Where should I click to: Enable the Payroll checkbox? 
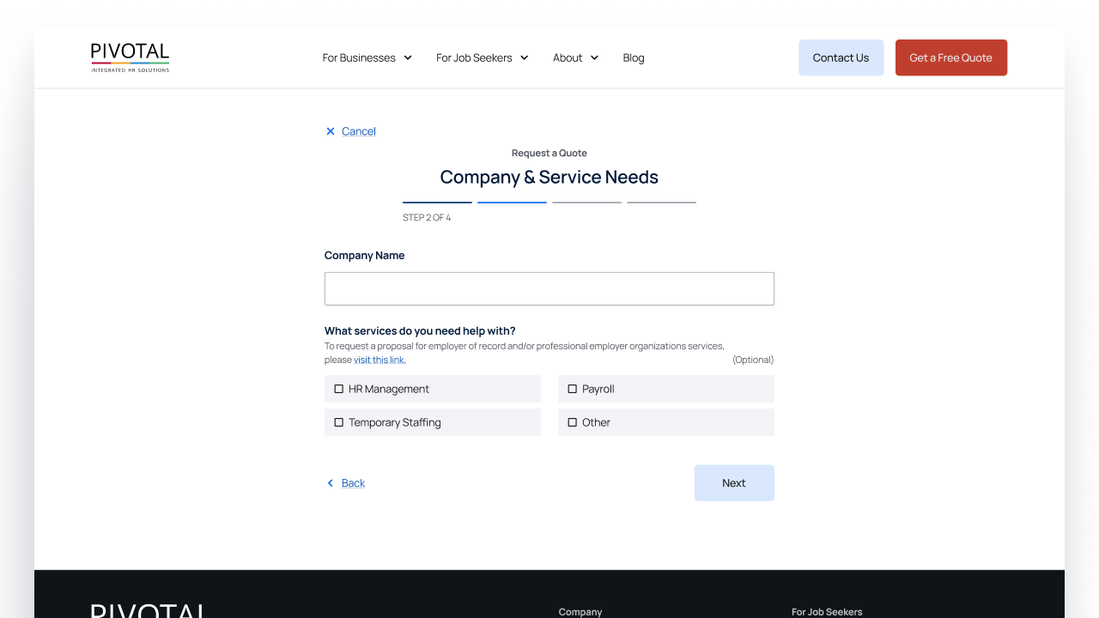(x=573, y=389)
